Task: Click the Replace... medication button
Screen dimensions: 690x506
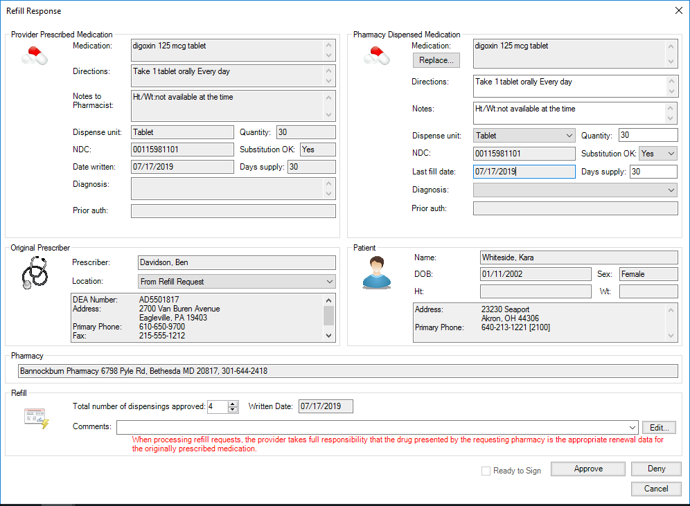Action: click(436, 61)
